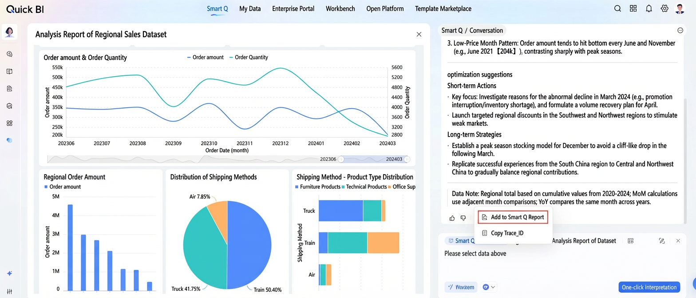Open the settings gear in top bar
The image size is (696, 298).
pyautogui.click(x=664, y=8)
